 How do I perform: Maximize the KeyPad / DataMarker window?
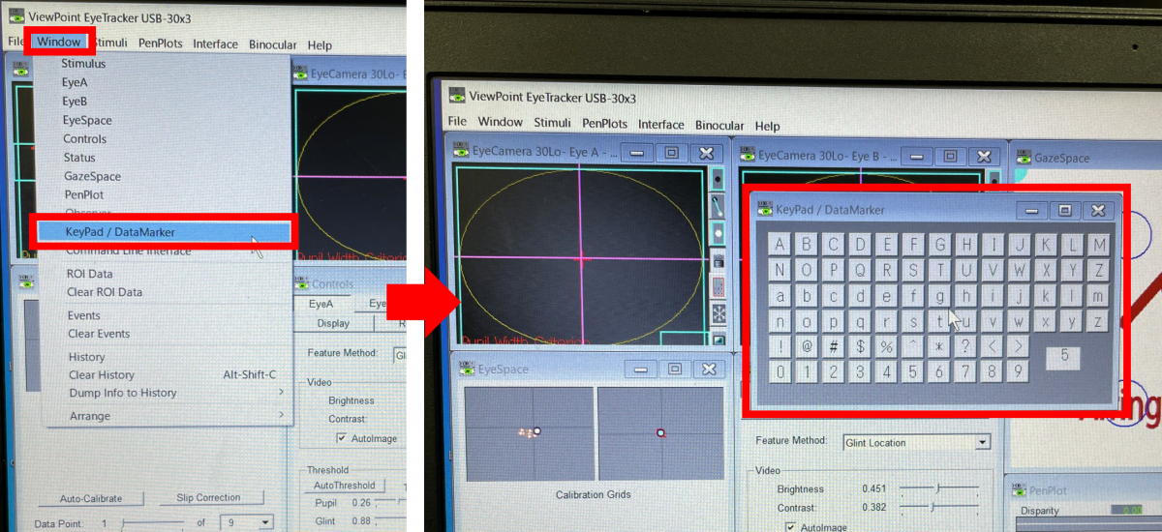(x=1064, y=210)
